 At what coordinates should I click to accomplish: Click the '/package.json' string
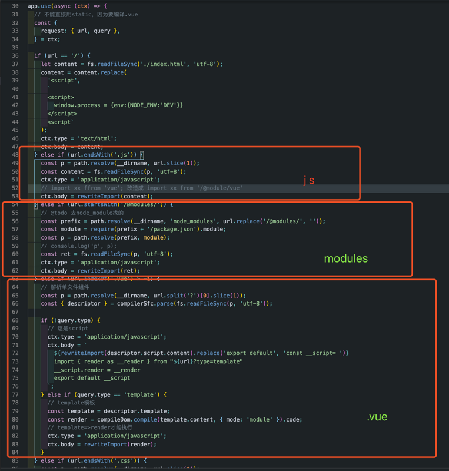172,229
